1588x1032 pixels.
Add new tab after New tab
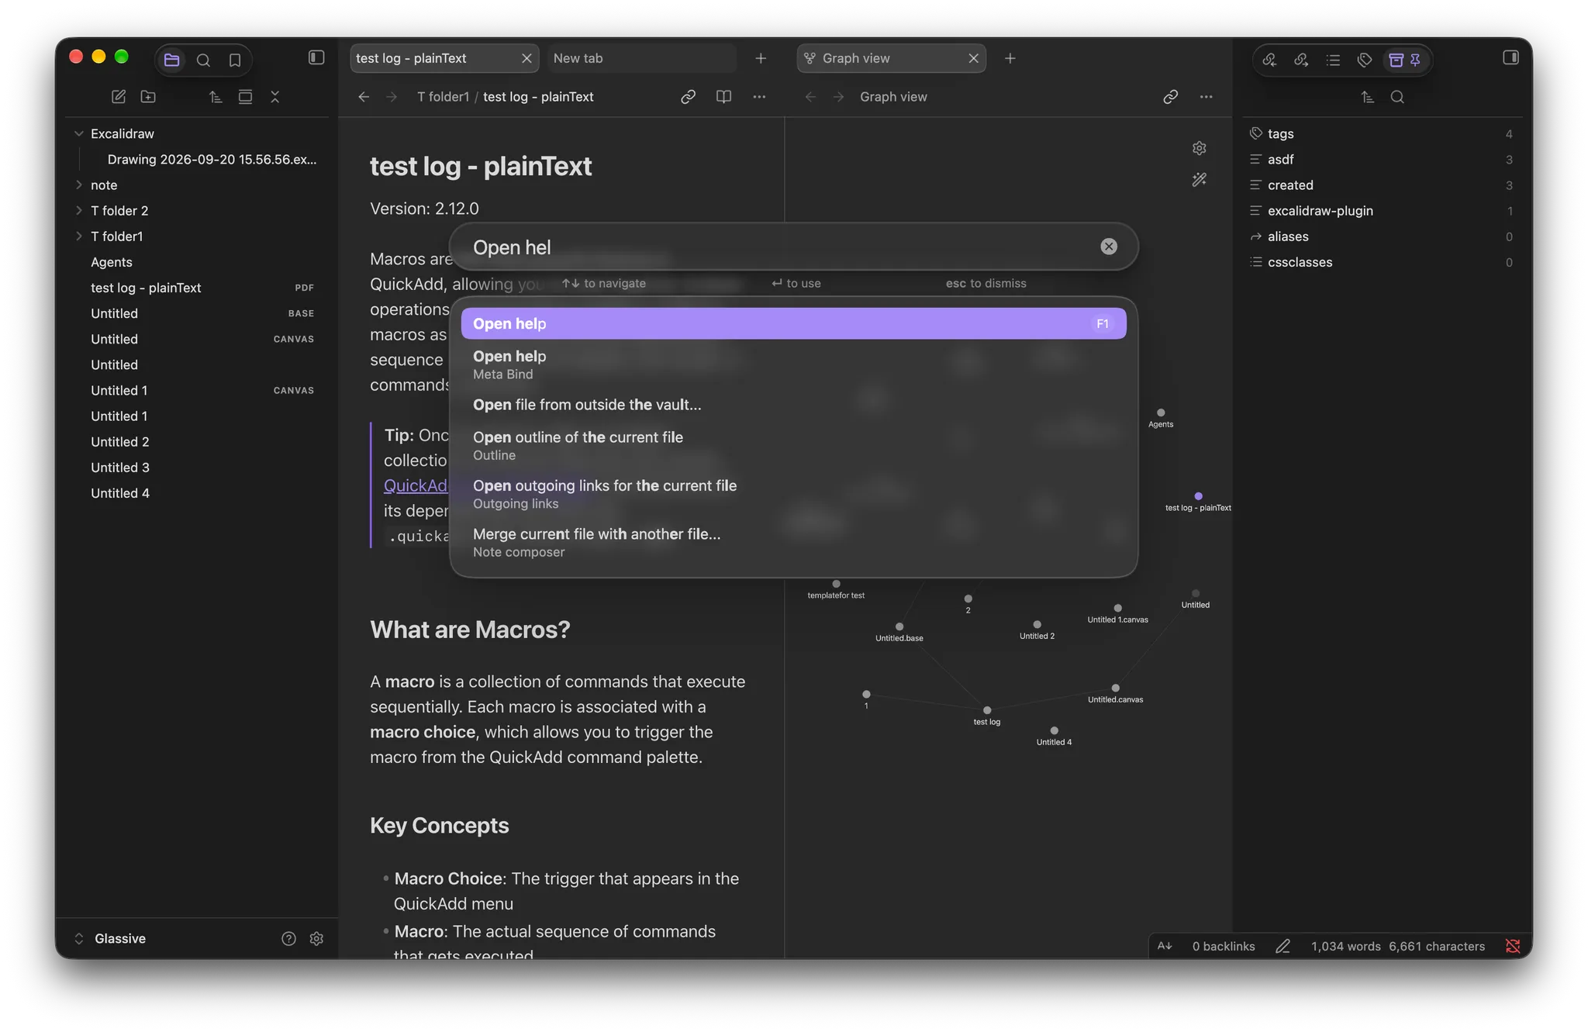761,59
